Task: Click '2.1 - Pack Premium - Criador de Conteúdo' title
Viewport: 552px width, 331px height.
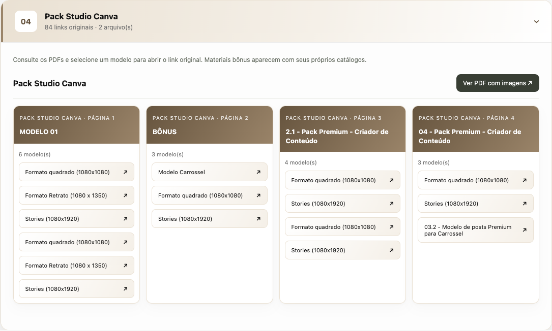Action: coord(337,137)
